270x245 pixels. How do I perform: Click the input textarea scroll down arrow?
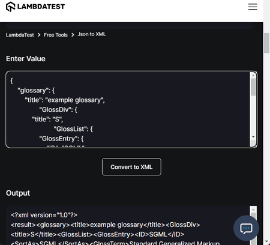(253, 137)
